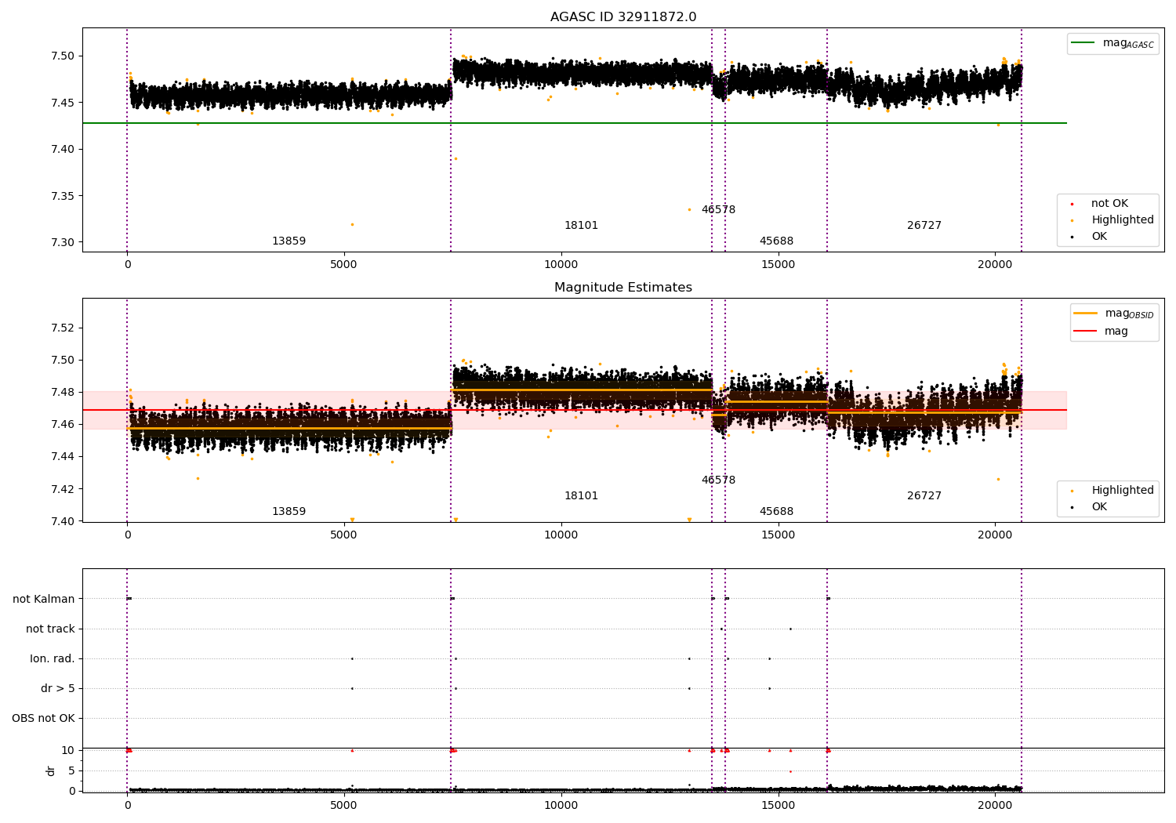Click the orange outlier near 7.32 in AGASC plot
This screenshot has width=1176, height=823.
coord(352,224)
